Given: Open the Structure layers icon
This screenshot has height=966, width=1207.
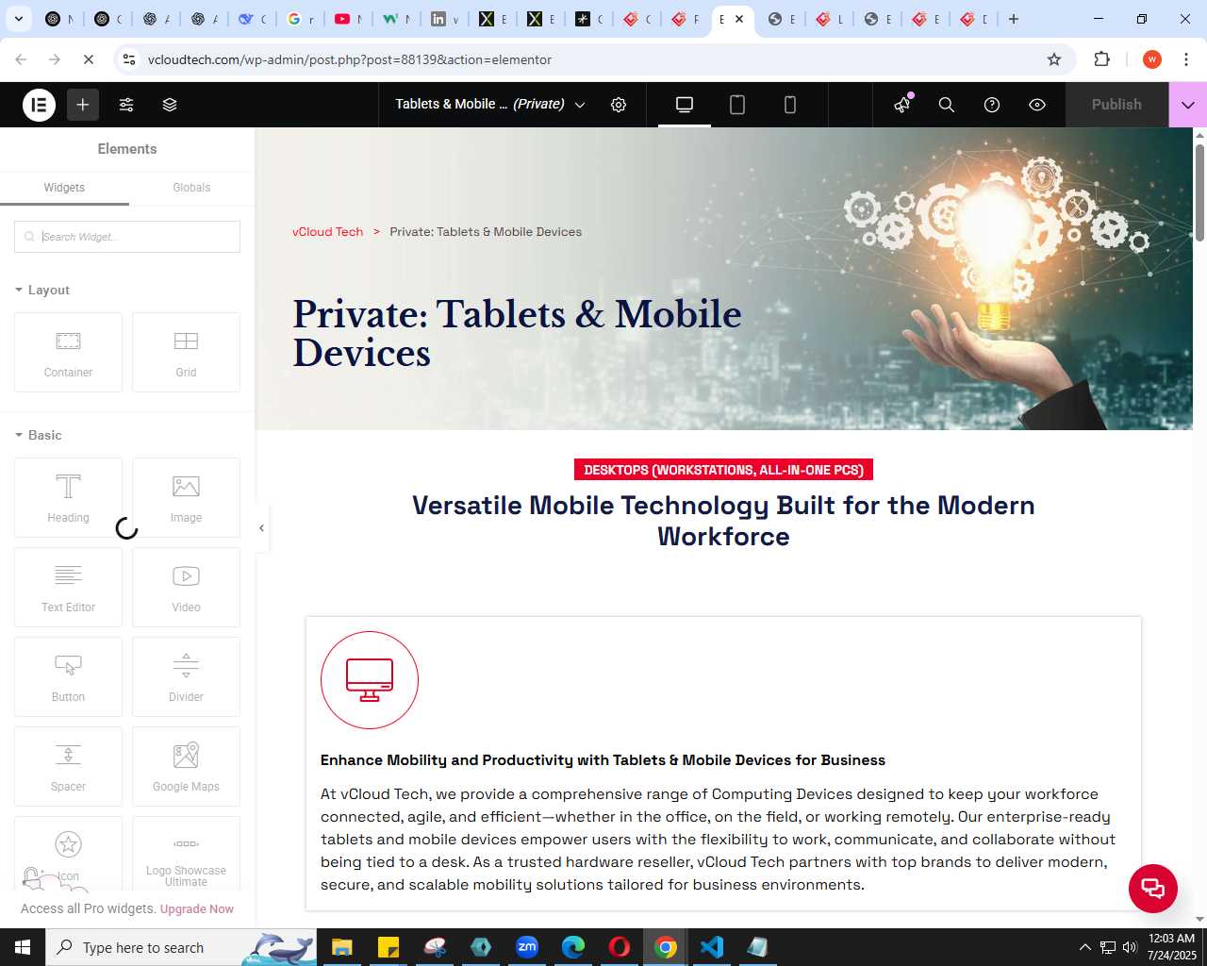Looking at the screenshot, I should click(x=170, y=105).
